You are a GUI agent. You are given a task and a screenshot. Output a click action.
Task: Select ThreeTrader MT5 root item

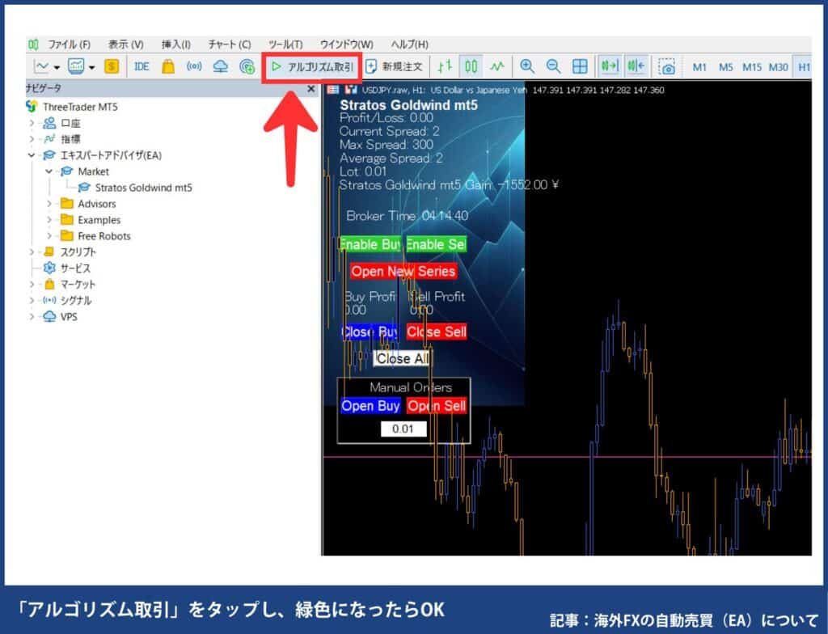coord(80,107)
